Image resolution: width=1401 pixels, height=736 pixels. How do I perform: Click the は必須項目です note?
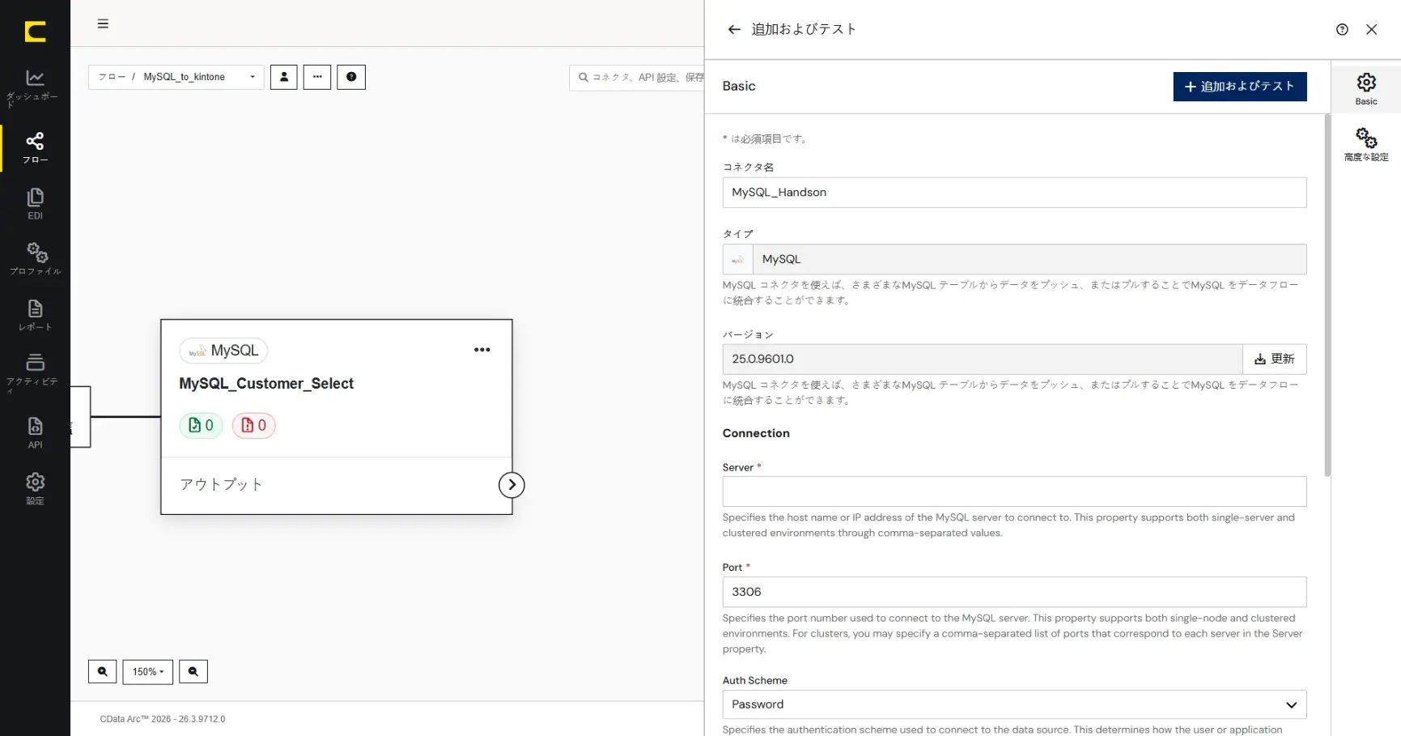coord(765,139)
